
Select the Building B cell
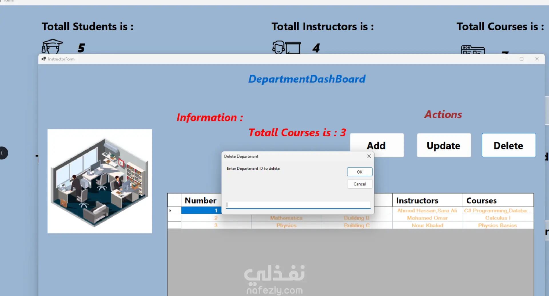point(357,218)
